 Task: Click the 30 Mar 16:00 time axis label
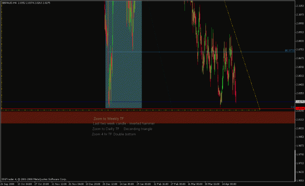[212, 184]
